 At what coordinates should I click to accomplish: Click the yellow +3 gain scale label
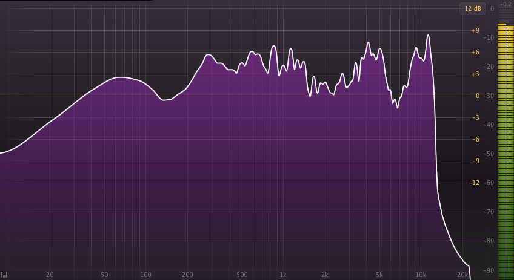coord(475,74)
